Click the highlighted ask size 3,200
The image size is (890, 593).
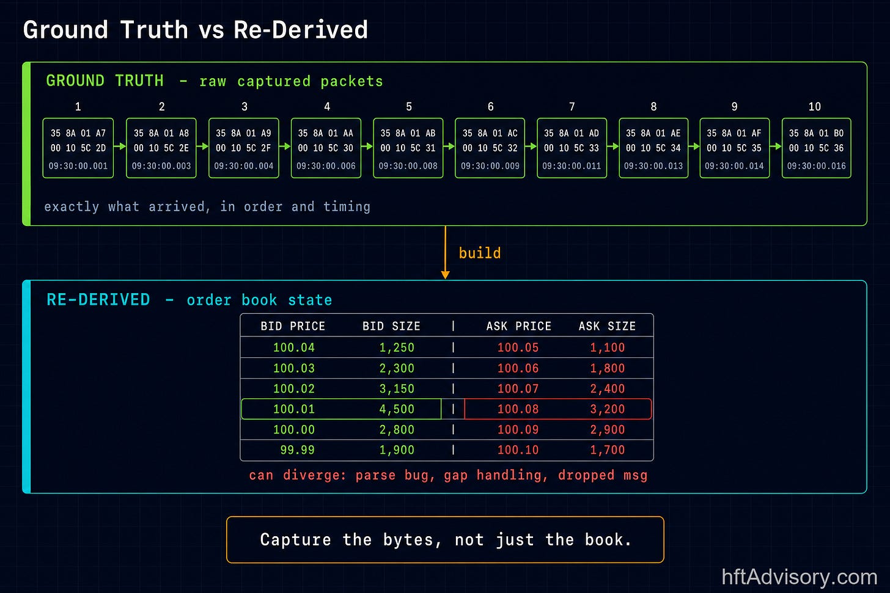point(608,409)
